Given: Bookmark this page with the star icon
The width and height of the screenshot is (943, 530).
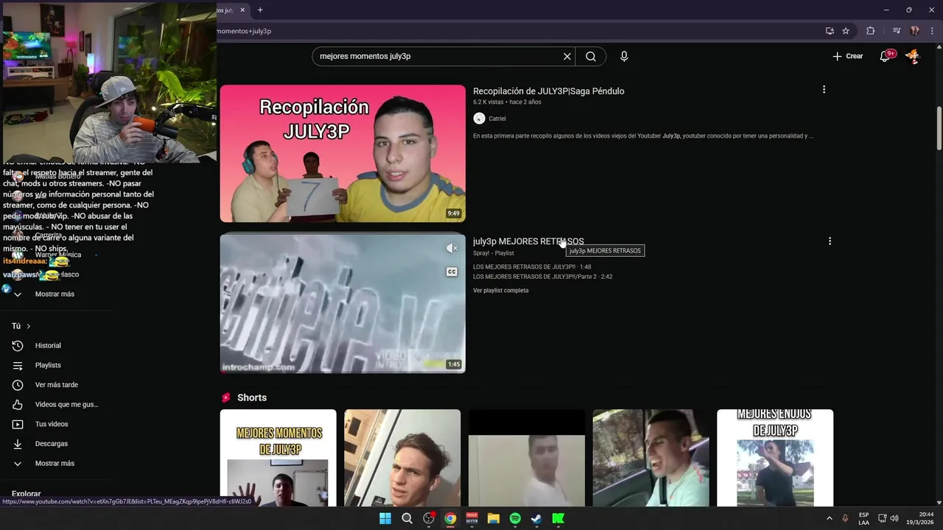Looking at the screenshot, I should pyautogui.click(x=846, y=31).
